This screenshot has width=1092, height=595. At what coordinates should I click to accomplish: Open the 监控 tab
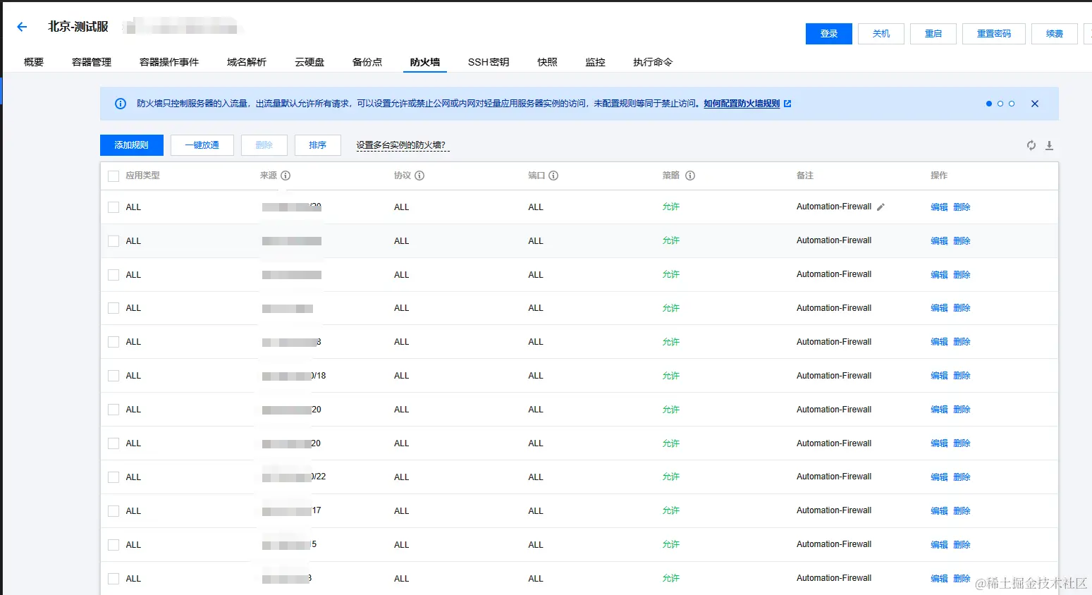coord(595,62)
